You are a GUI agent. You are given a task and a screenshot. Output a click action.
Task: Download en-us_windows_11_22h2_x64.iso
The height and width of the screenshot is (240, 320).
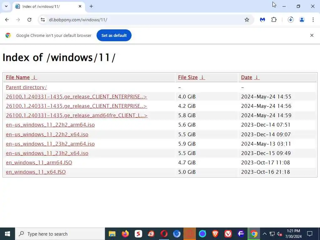pyautogui.click(x=47, y=134)
